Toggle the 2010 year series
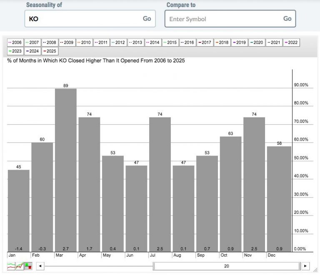320x275 pixels. (x=85, y=42)
